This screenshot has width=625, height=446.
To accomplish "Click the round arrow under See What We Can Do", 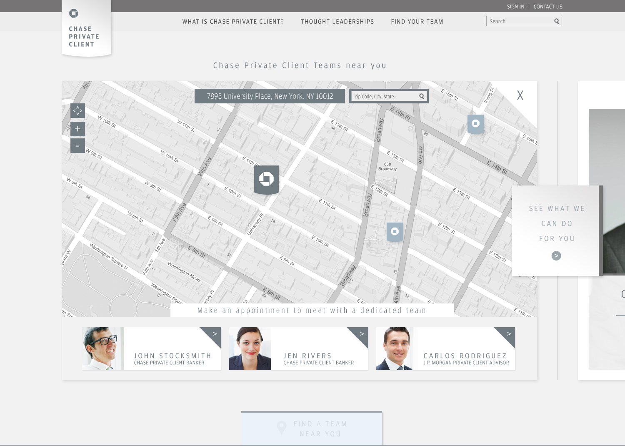I will [x=556, y=256].
